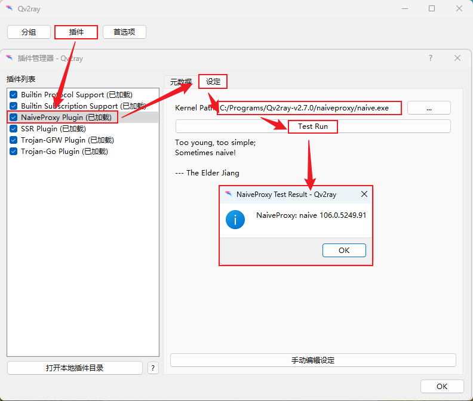Image resolution: width=473 pixels, height=401 pixels.
Task: Click the '?' button beside open plugin directory
Action: coord(153,368)
